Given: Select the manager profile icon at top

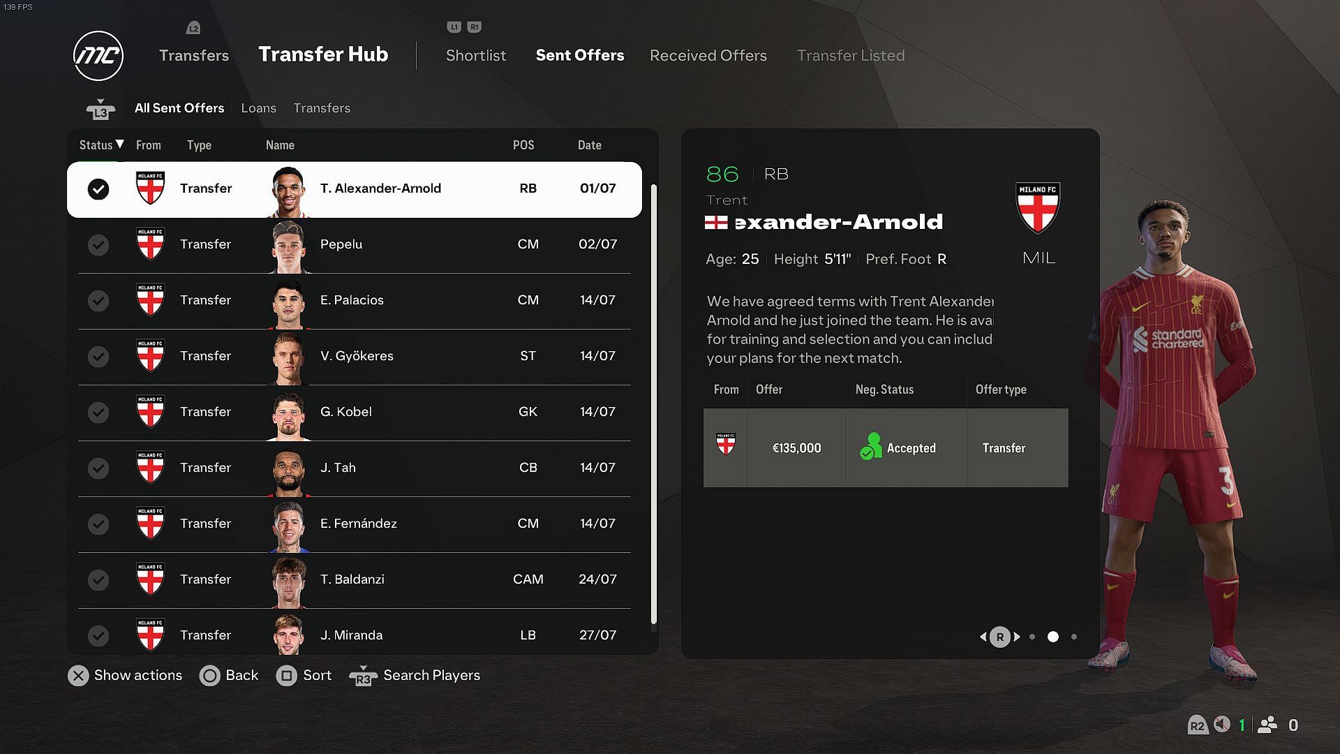Looking at the screenshot, I should (x=98, y=54).
